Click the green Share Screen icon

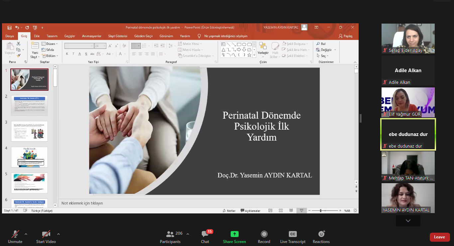(235, 234)
